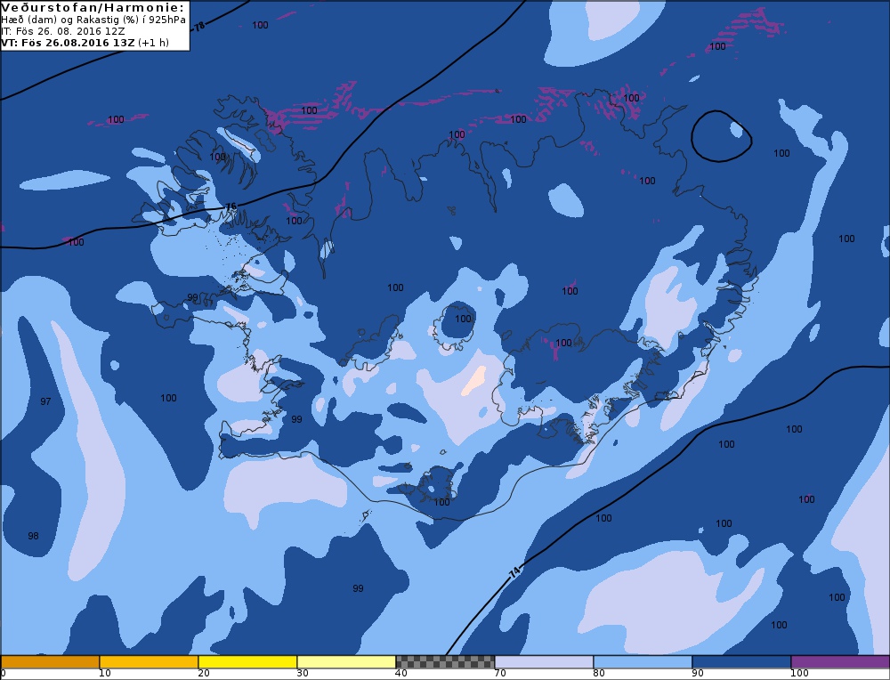Click the '78' contour line label
The height and width of the screenshot is (680, 890).
coord(199,26)
